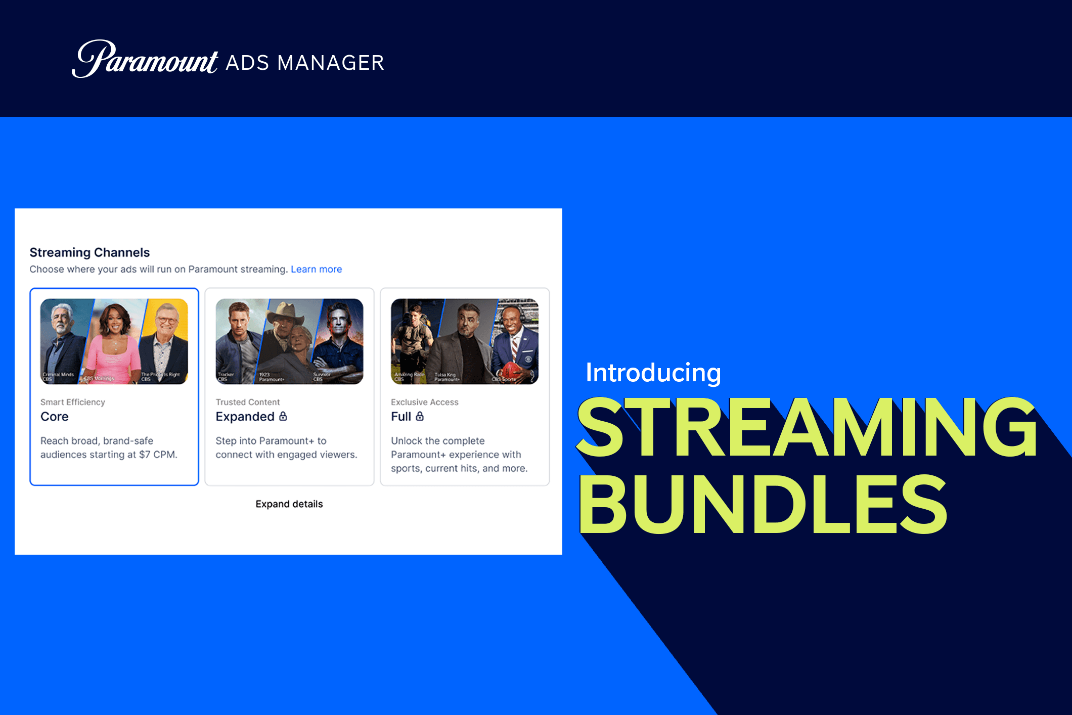Open the Learn more link
The height and width of the screenshot is (715, 1072).
pyautogui.click(x=316, y=269)
